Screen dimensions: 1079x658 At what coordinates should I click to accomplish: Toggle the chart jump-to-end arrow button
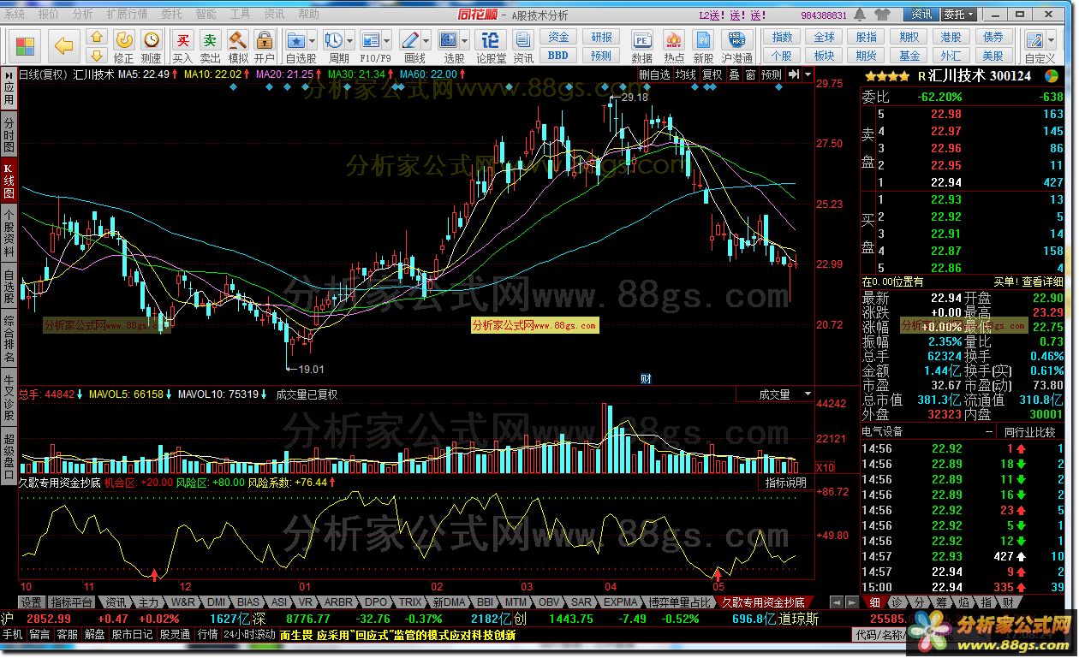(x=793, y=74)
